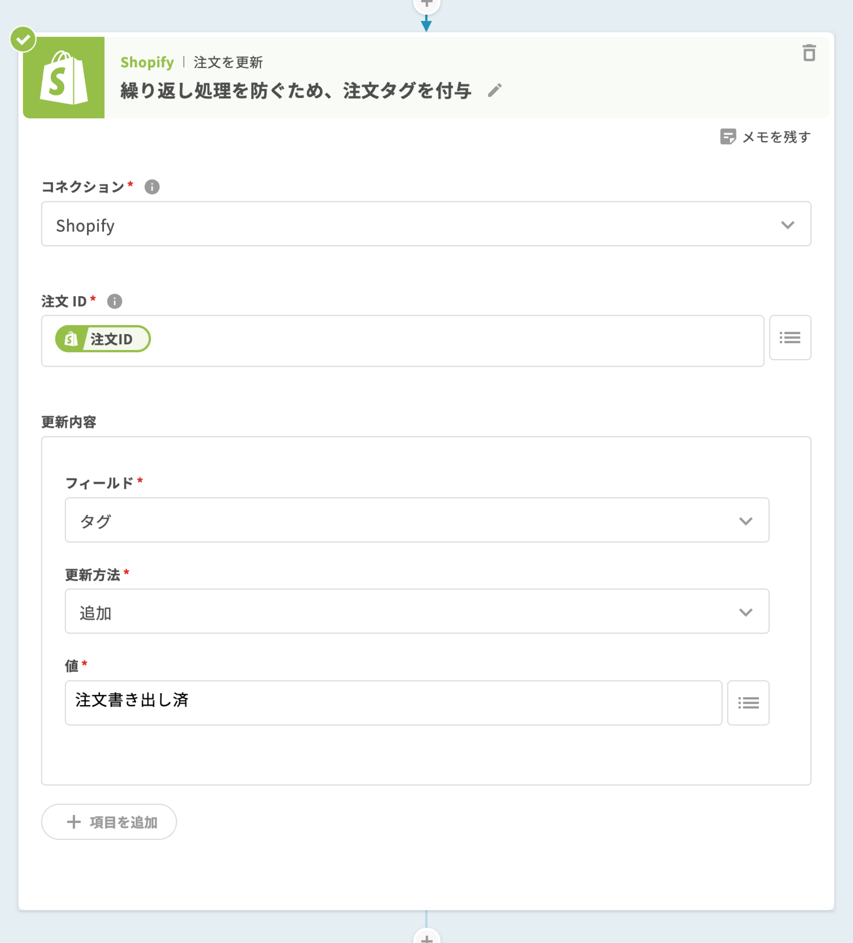Viewport: 853px width, 943px height.
Task: Delete this step with the trash icon
Action: [x=809, y=53]
